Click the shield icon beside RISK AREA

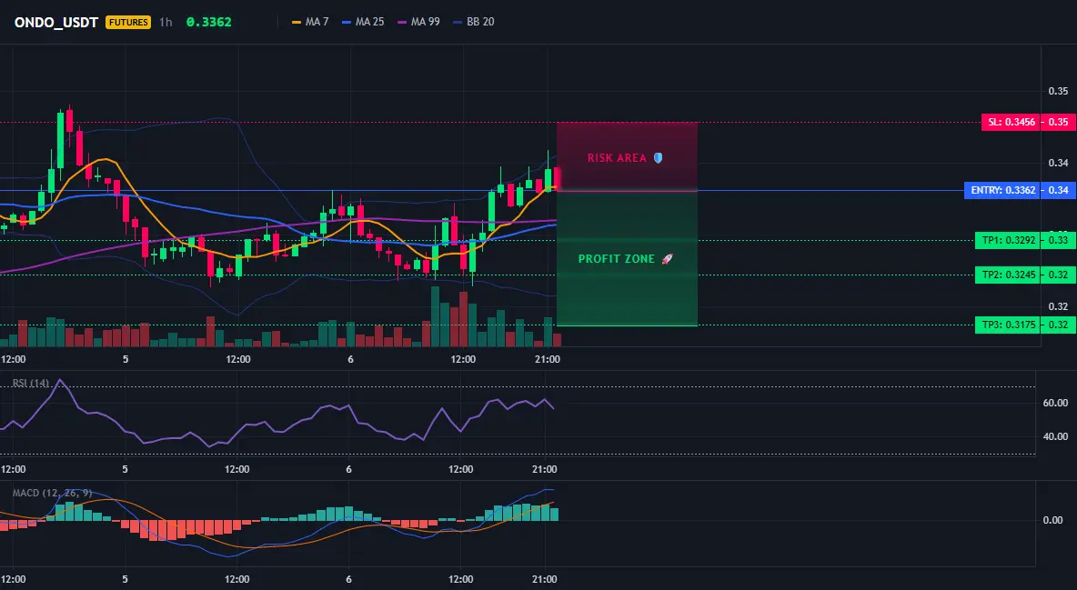(658, 158)
